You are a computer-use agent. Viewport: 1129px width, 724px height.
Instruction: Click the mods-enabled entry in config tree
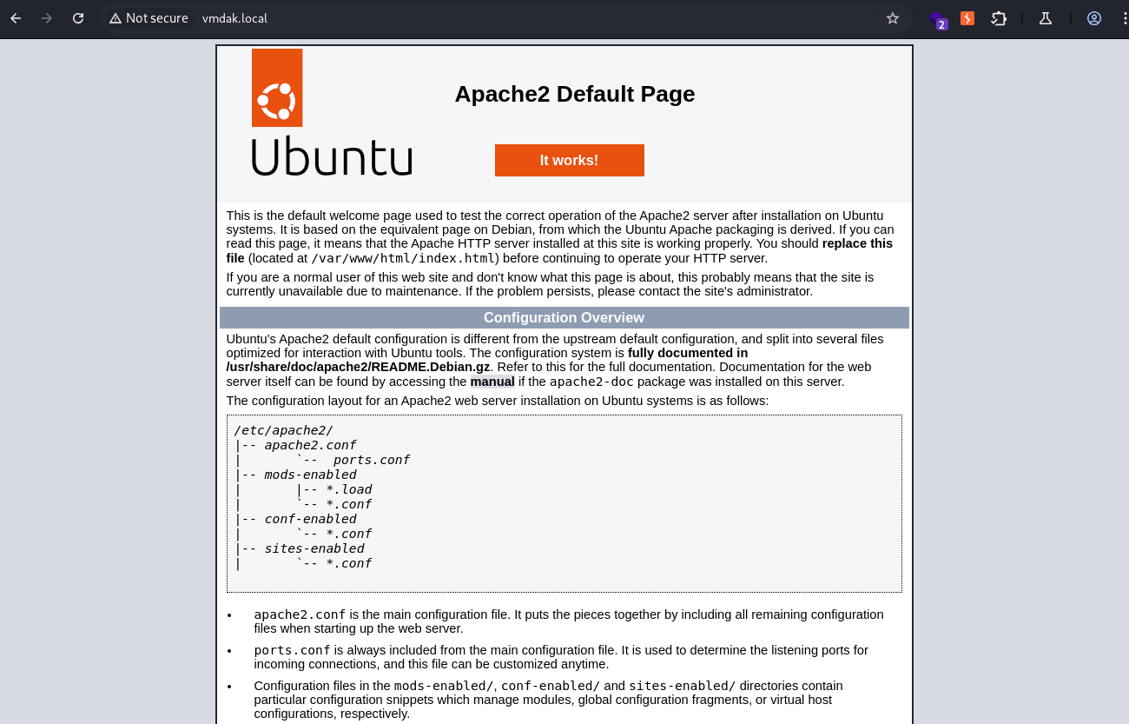click(310, 475)
